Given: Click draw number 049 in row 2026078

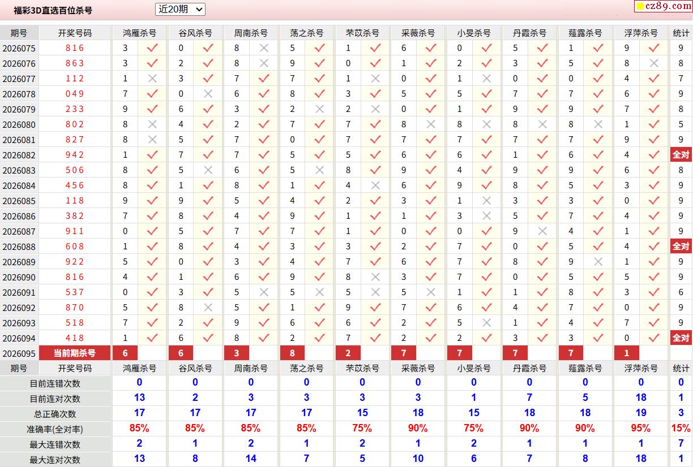Looking at the screenshot, I should pos(75,94).
